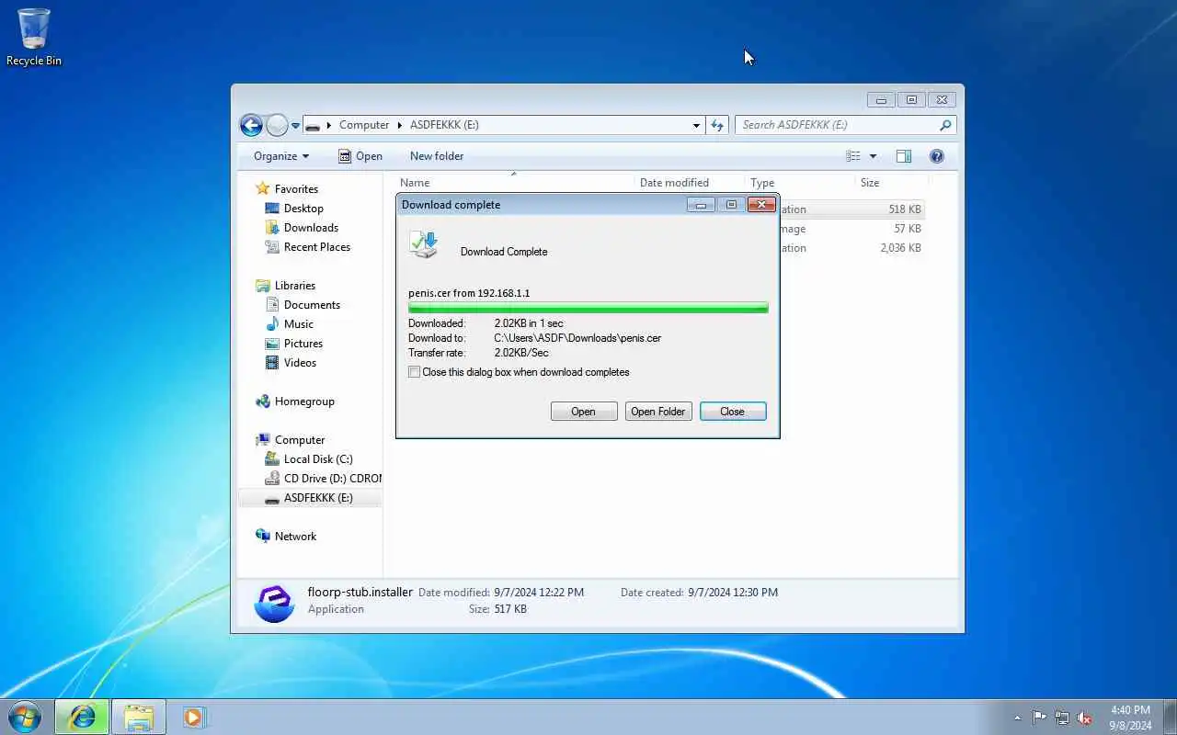Viewport: 1177px width, 735px height.
Task: Click the floorp-stub installer icon in details pane
Action: click(274, 603)
